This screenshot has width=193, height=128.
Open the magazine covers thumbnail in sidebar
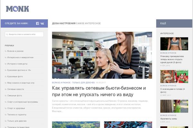pos(174,76)
